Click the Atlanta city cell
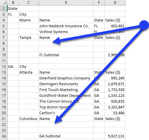Image resolution: width=149 pixels, height=140 pixels. pyautogui.click(x=29, y=72)
